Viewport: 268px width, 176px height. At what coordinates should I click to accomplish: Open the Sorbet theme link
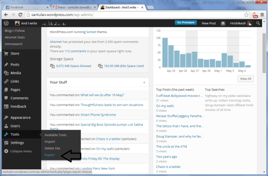click(91, 32)
